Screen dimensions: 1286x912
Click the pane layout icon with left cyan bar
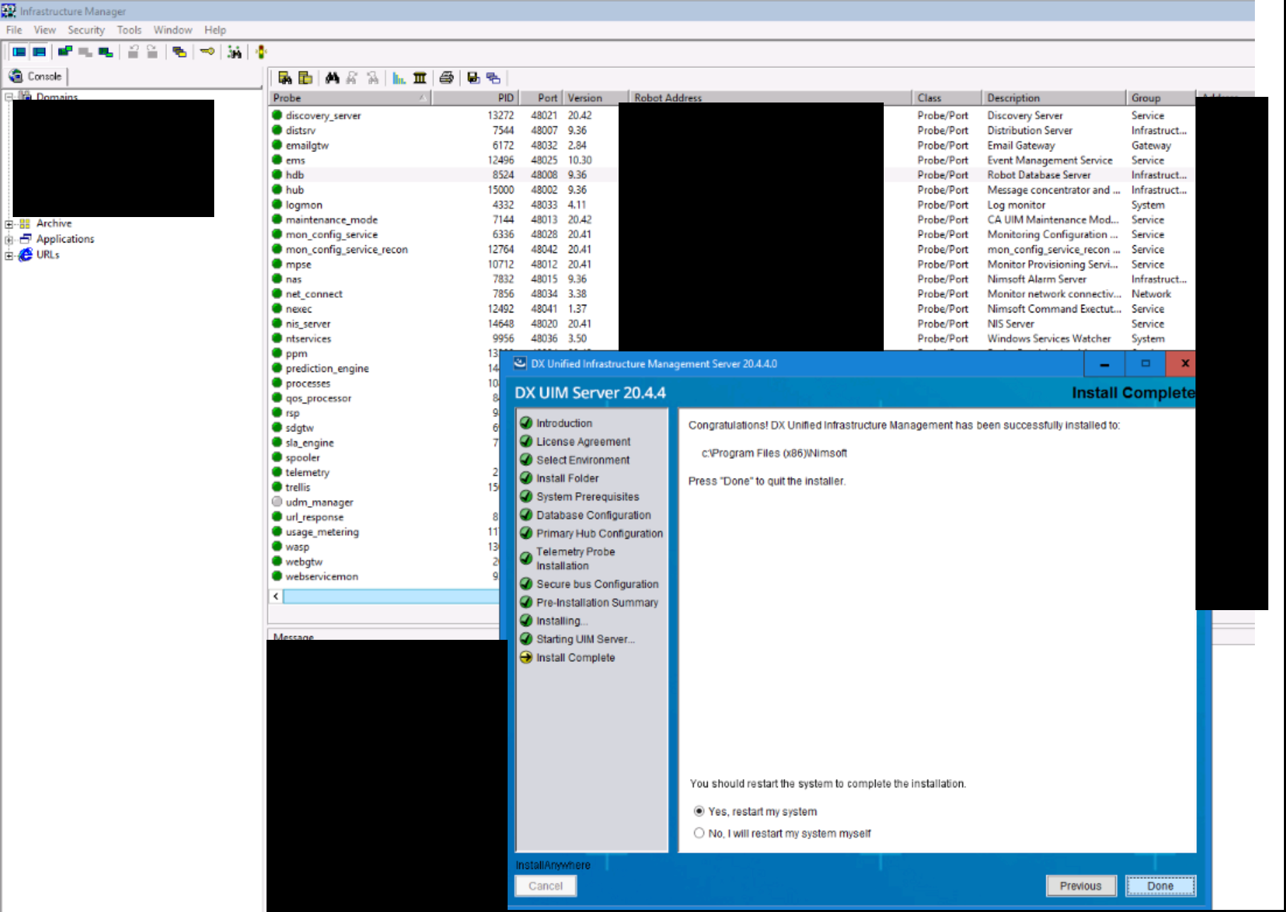pyautogui.click(x=19, y=52)
